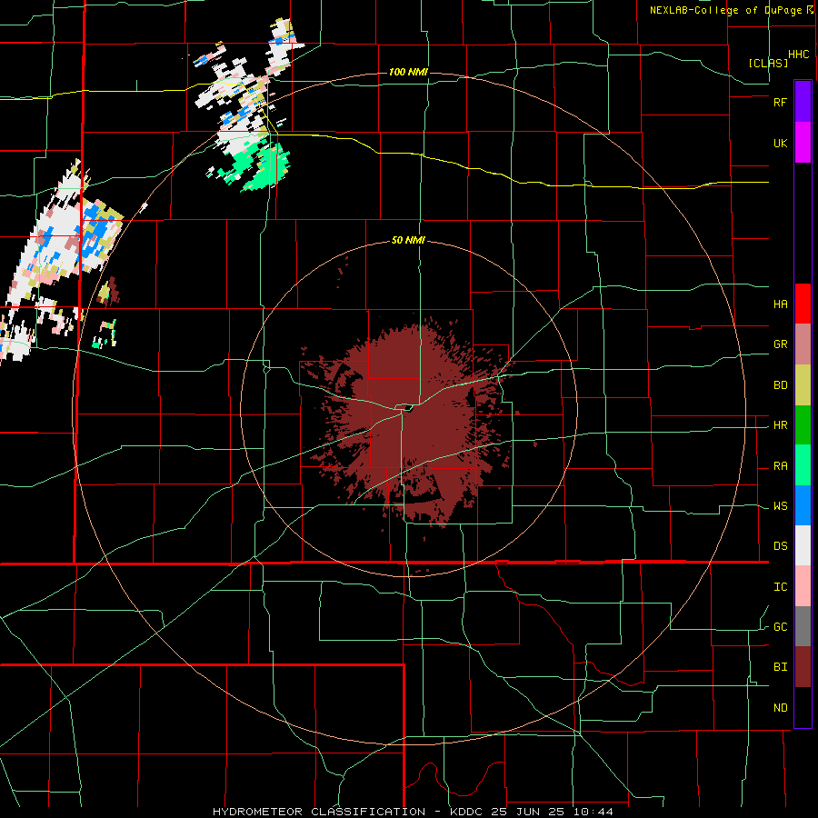Click the ND black legend swatch
Viewport: 818px width, 818px height.
click(803, 707)
